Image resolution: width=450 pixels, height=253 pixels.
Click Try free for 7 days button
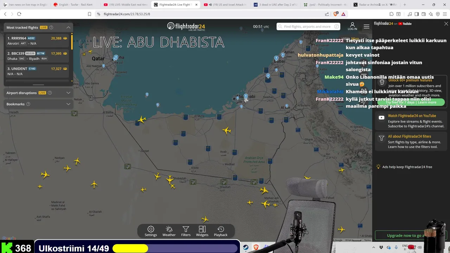[x=411, y=102]
